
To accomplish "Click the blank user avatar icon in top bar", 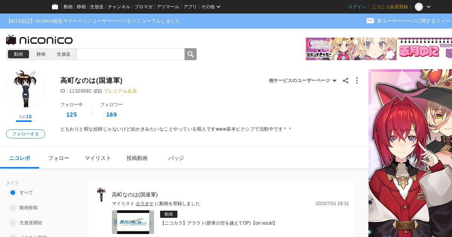I will click(x=419, y=7).
